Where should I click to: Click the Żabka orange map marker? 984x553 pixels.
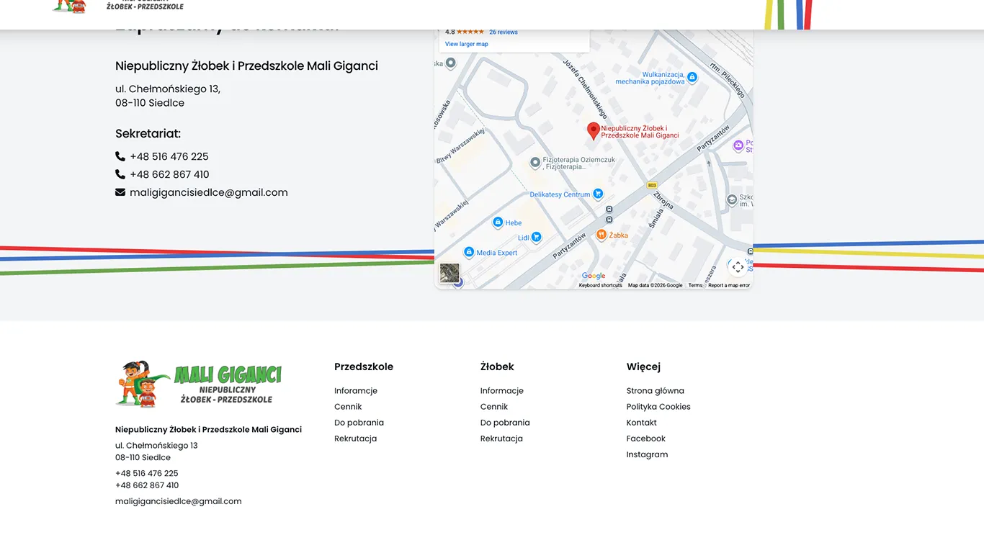(601, 235)
